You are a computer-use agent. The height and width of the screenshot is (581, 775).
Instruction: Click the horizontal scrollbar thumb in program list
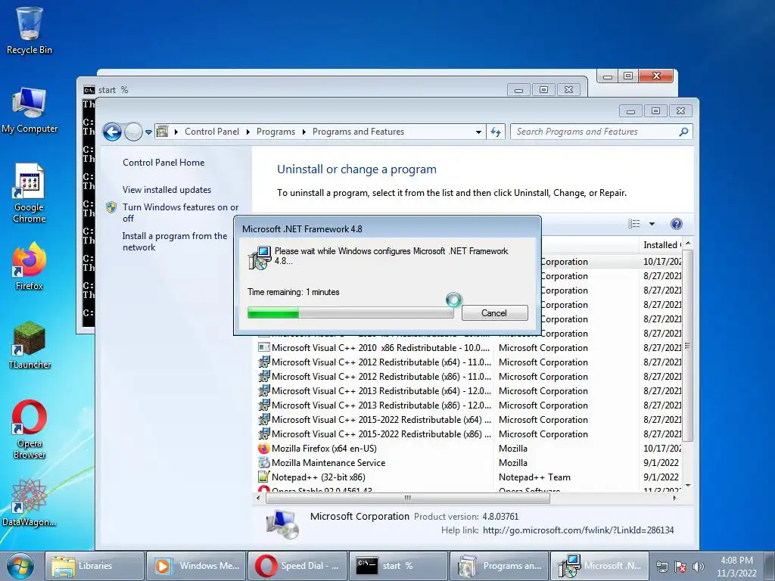point(408,498)
